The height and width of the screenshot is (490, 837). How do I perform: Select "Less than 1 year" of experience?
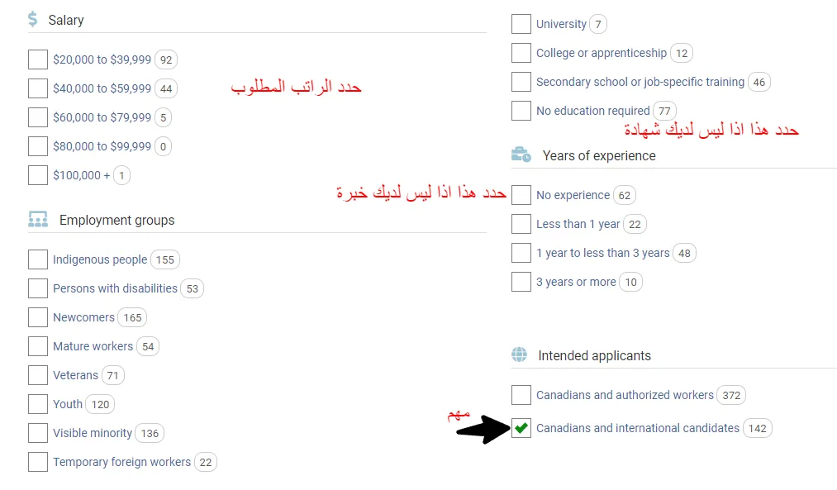(521, 223)
